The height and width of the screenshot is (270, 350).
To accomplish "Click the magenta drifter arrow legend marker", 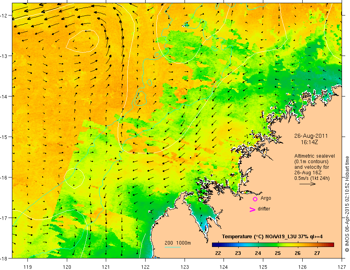I will pos(253,209).
